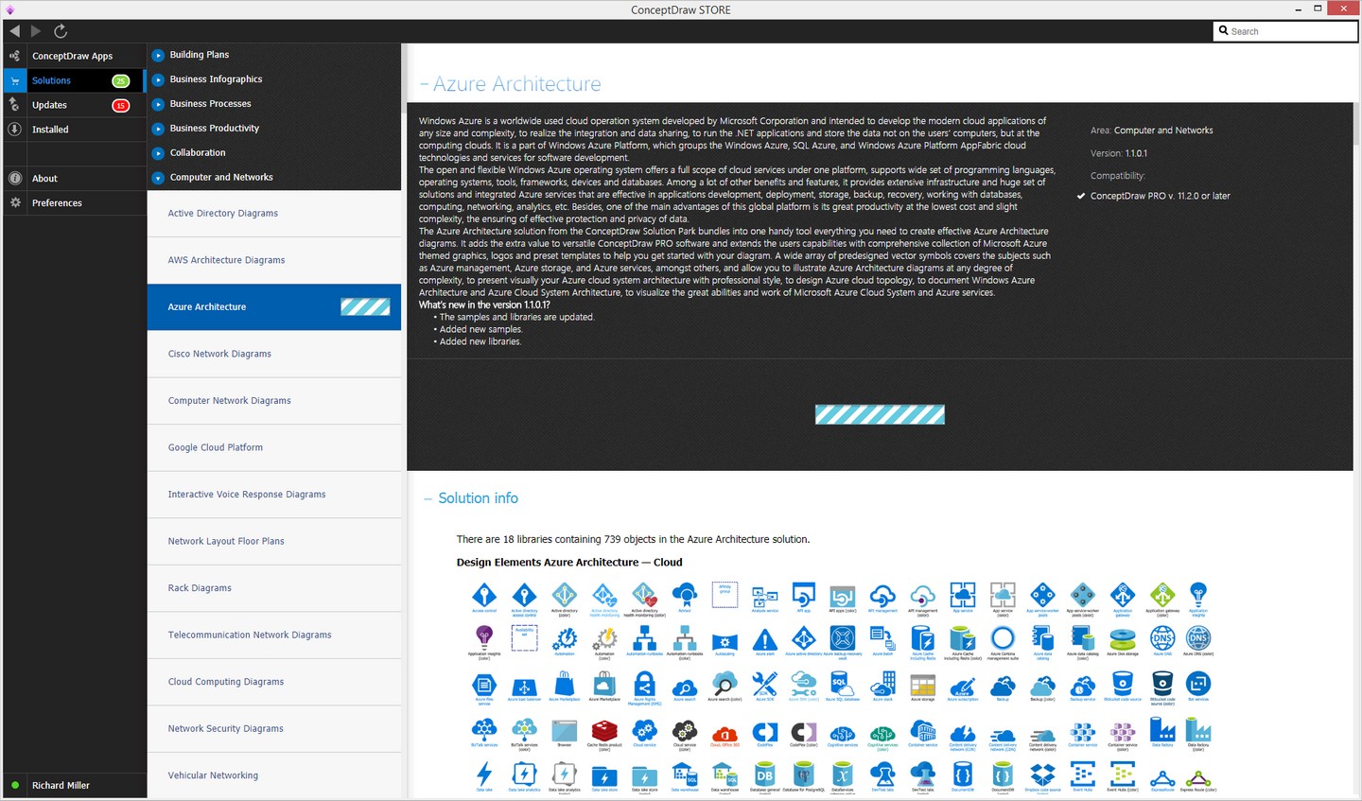Click the refresh icon in the toolbar
Screen dimensions: 1362x801
click(61, 31)
